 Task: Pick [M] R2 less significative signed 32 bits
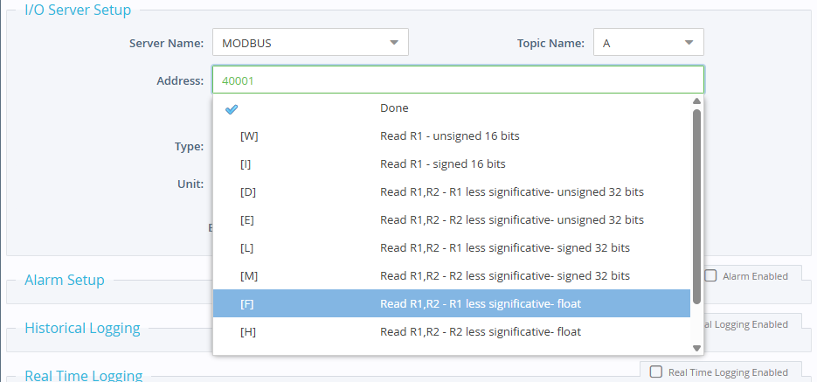(452, 276)
